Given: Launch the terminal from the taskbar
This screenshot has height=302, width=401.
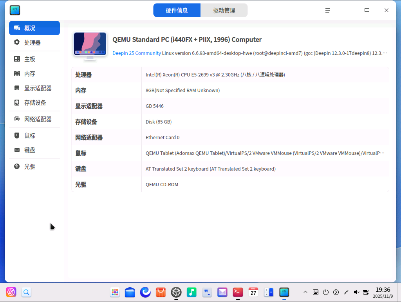Looking at the screenshot, I should [x=238, y=292].
